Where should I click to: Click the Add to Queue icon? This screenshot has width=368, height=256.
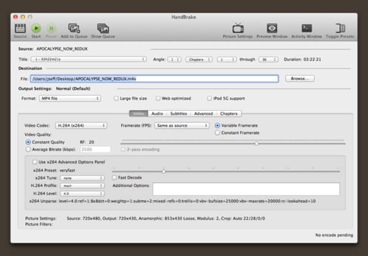[x=74, y=28]
